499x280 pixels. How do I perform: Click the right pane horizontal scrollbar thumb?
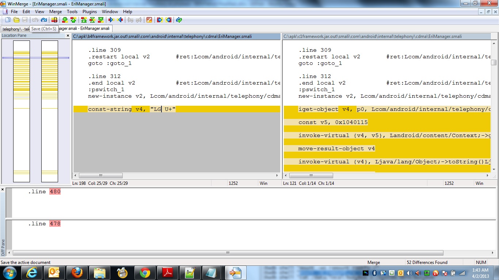(311, 175)
